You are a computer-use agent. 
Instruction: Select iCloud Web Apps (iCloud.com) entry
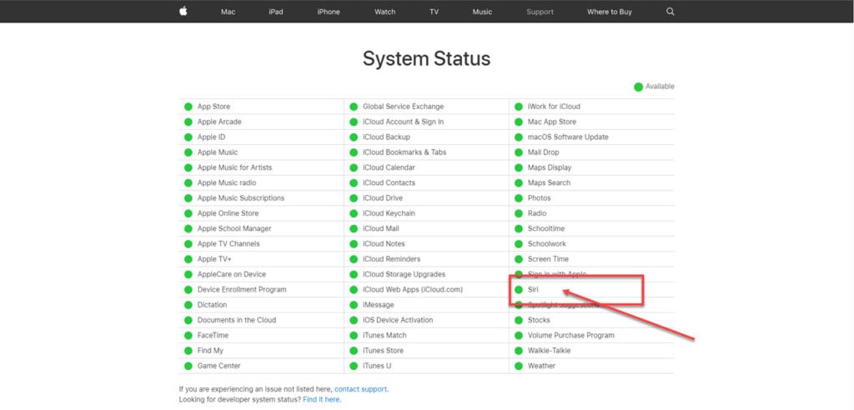coord(413,290)
